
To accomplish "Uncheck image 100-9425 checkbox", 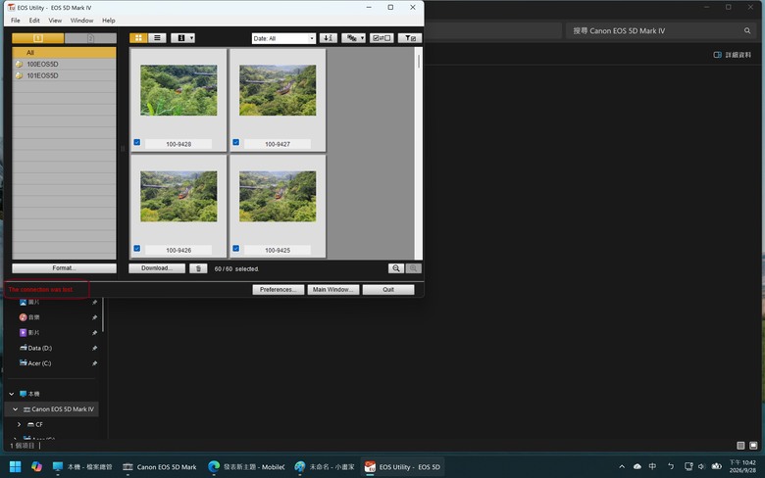I will (236, 249).
